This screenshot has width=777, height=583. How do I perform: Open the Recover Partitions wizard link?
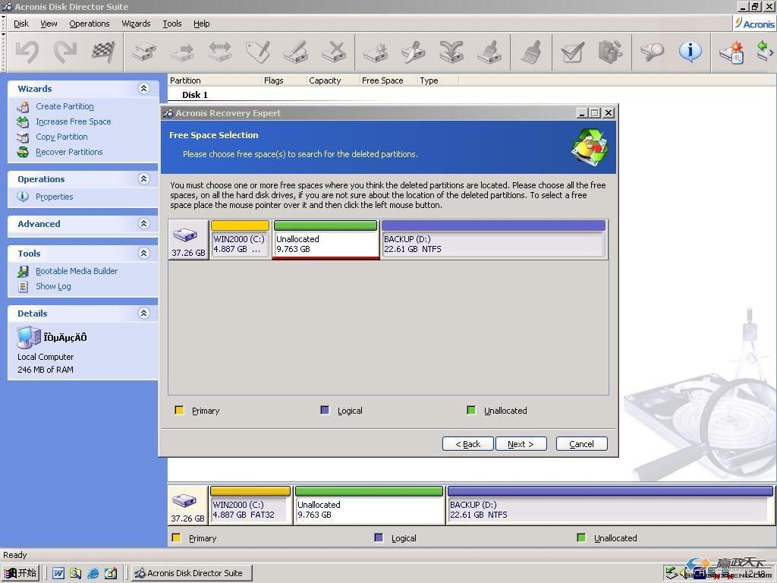[69, 152]
